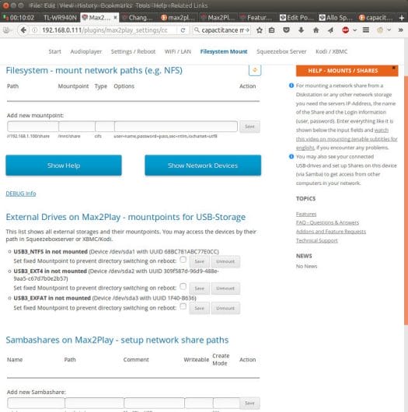This screenshot has width=408, height=412.
Task: Open the dropdown arrow beside the red adblock icon
Action: tap(355, 30)
